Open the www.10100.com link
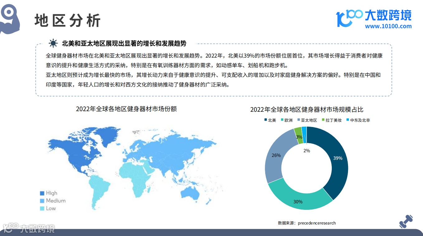This screenshot has width=423, height=236. click(x=388, y=26)
